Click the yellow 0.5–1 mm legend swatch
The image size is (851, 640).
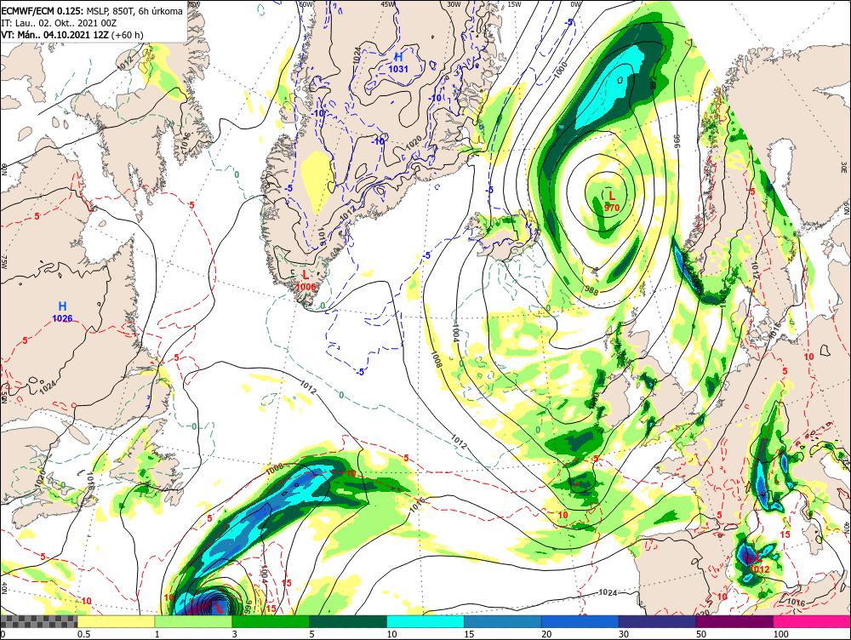pos(116,621)
